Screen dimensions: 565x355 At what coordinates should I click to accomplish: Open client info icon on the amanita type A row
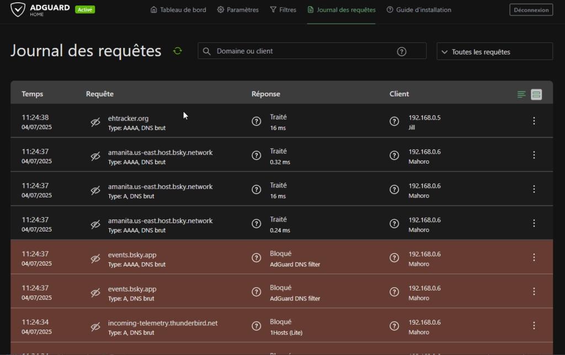pos(394,190)
